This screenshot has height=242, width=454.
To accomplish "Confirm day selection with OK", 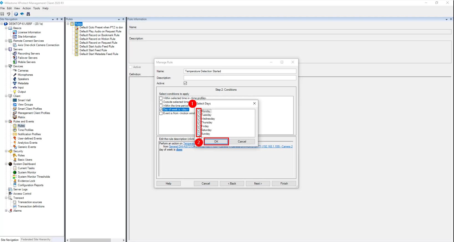I will tap(216, 141).
